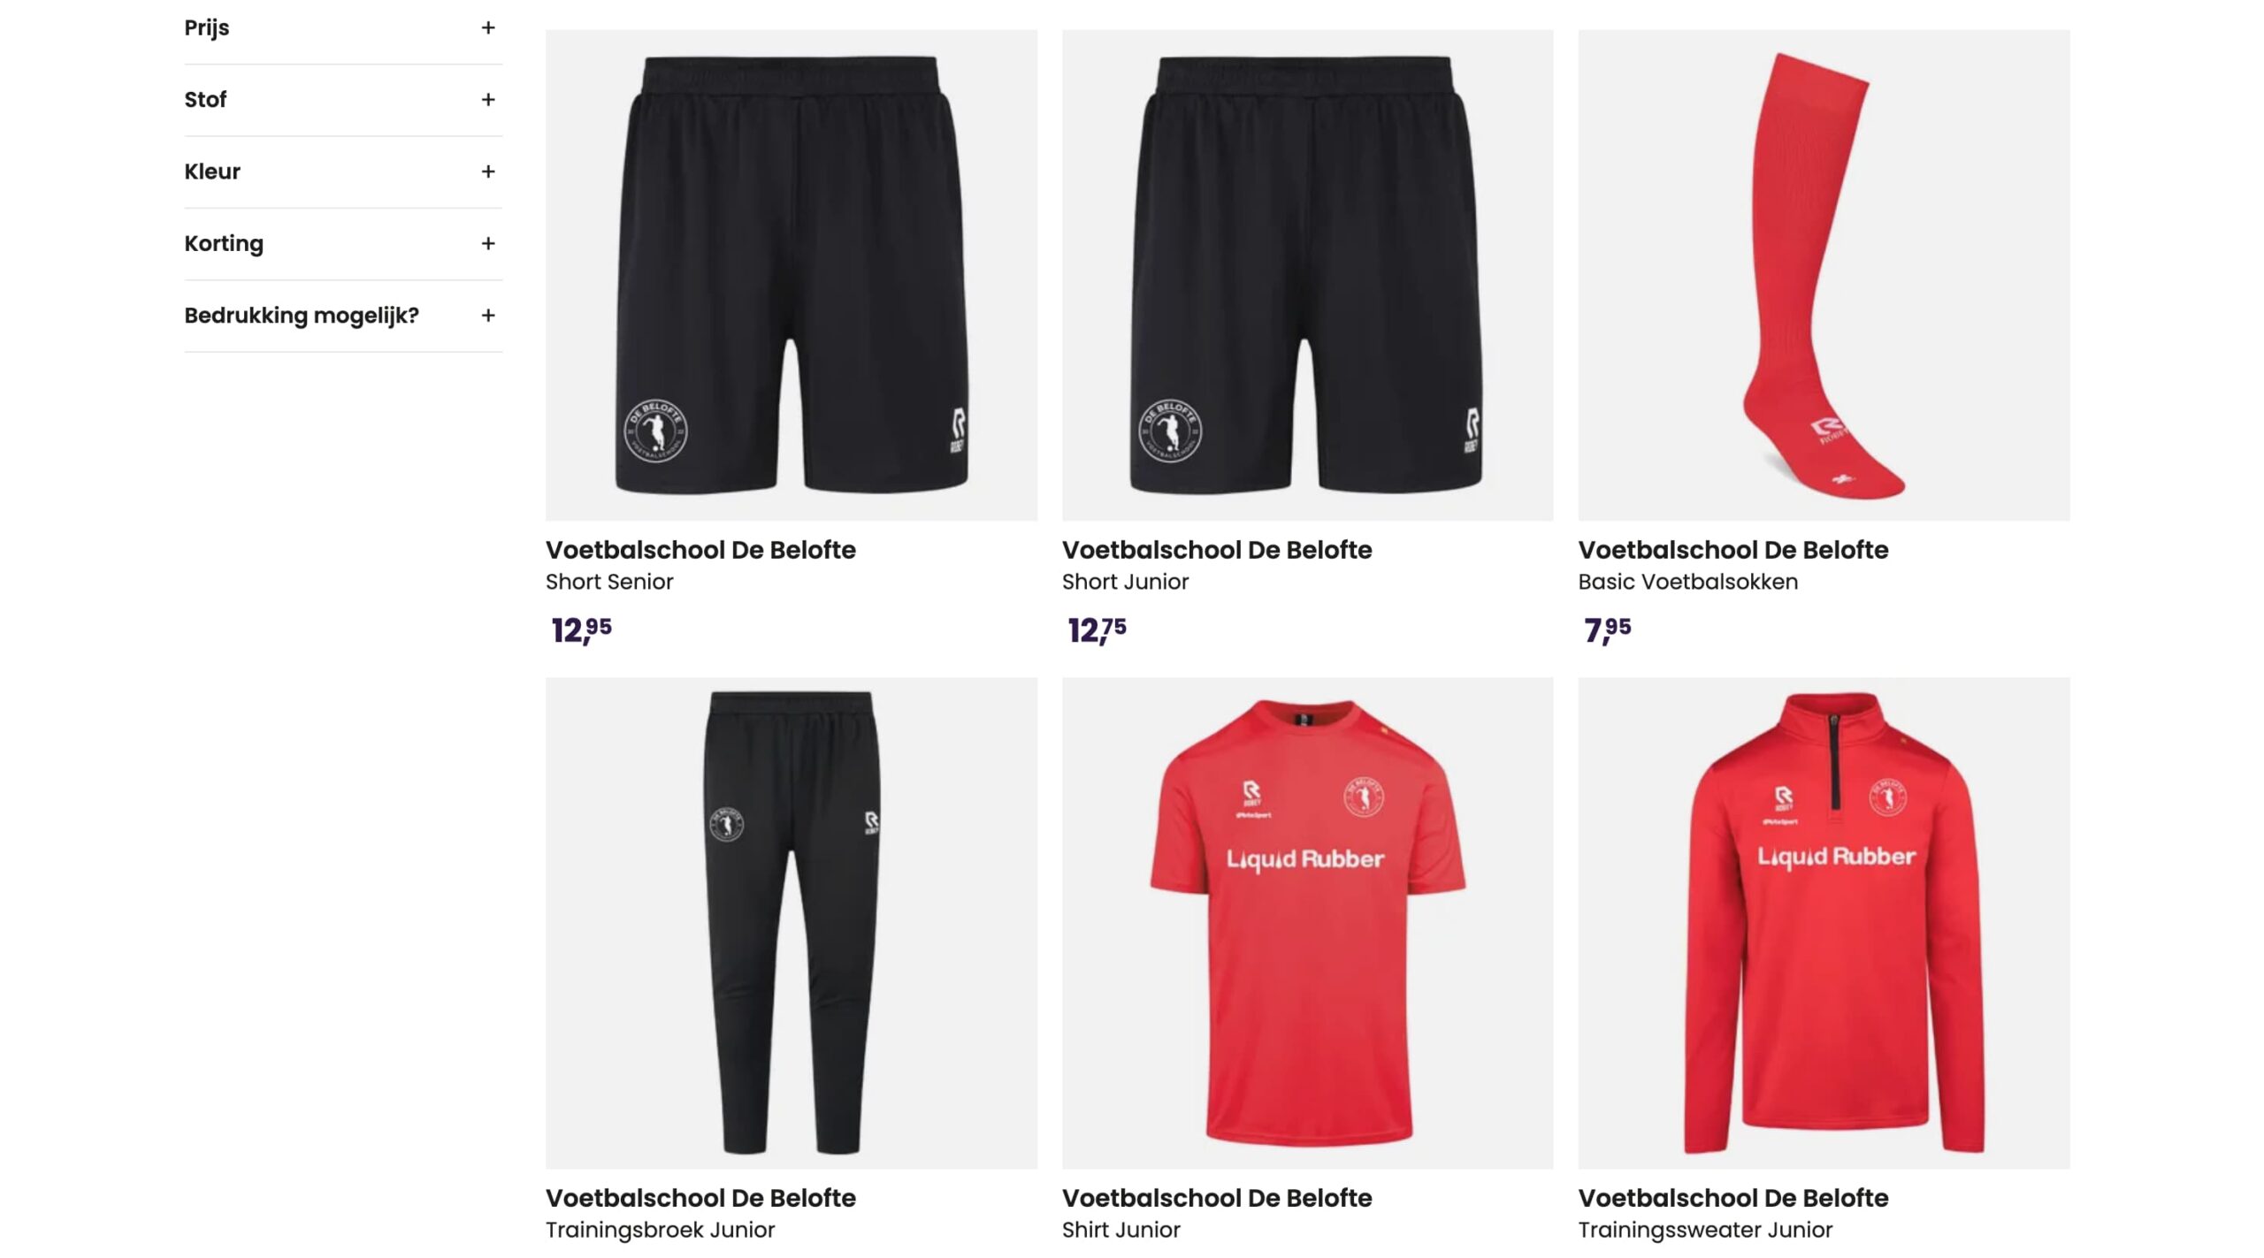
Task: Click the plus icon next to Stof
Action: pos(487,100)
